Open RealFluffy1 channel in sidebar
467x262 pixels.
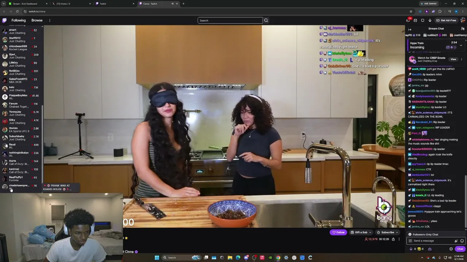coord(21,179)
